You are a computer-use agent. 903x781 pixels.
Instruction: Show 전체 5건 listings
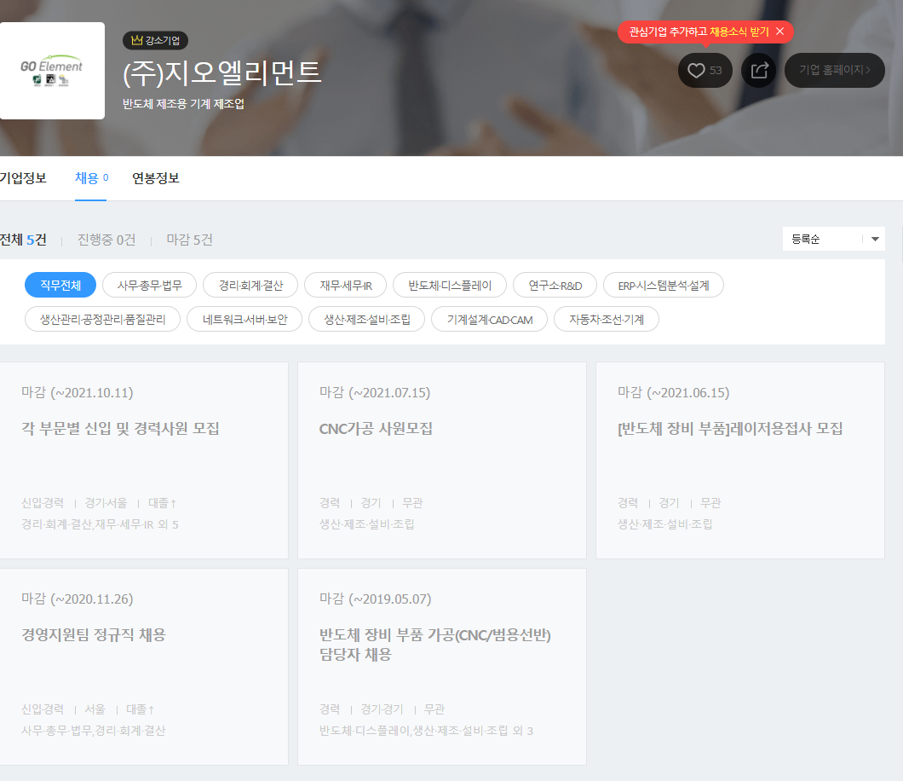[x=23, y=240]
